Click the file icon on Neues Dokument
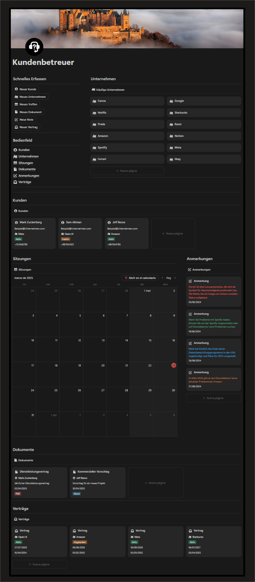The image size is (255, 582). pyautogui.click(x=16, y=112)
